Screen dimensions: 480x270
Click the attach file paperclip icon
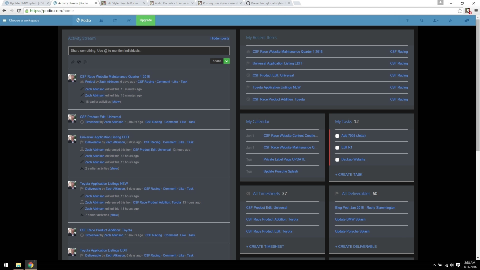click(72, 62)
